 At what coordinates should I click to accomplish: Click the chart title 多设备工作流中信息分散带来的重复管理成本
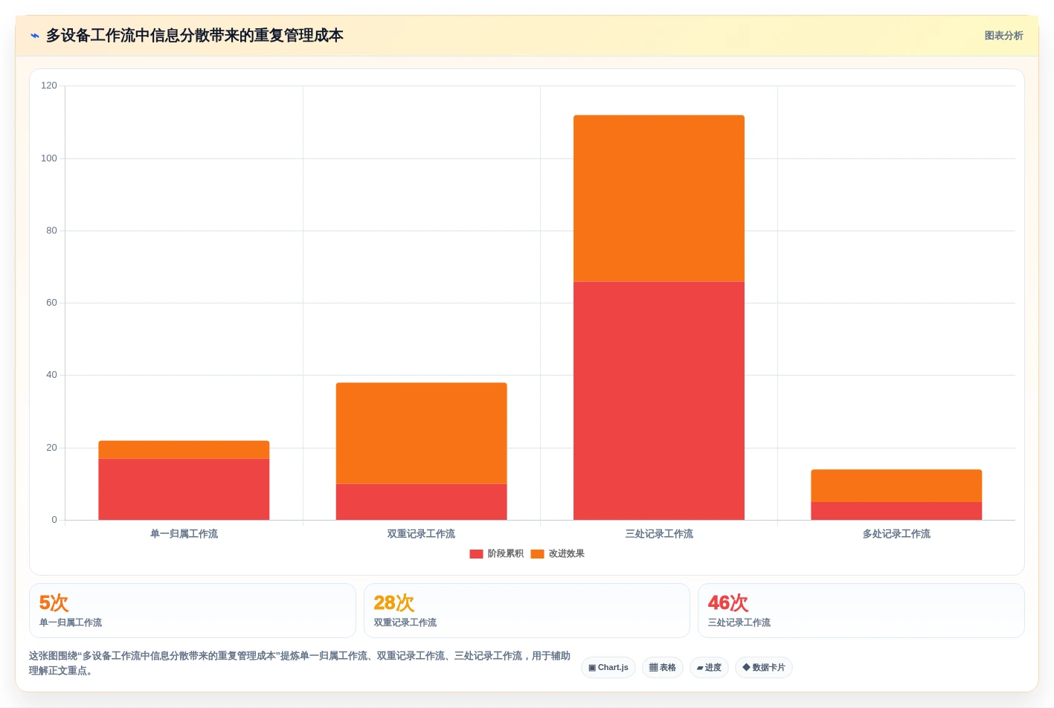pos(195,36)
